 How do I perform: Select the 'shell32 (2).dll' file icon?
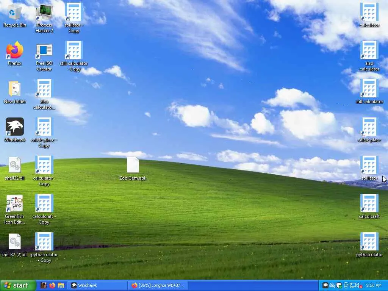point(15,245)
